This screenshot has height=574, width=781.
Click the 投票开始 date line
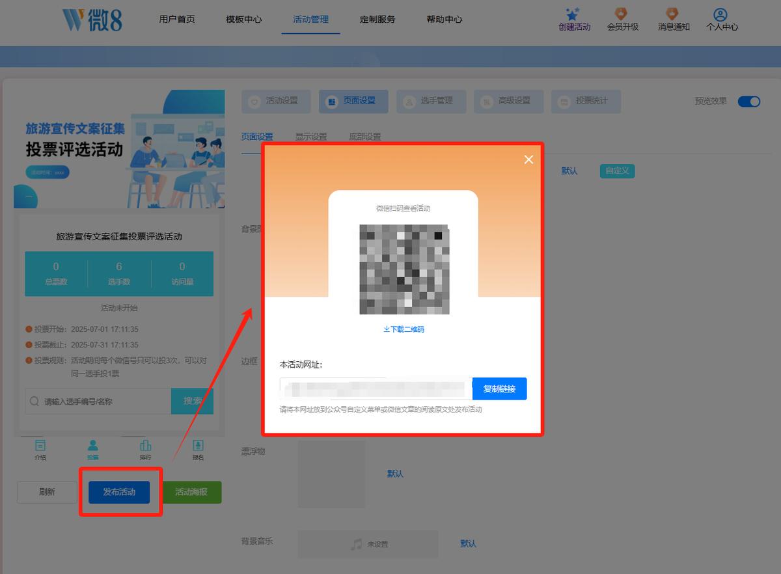pyautogui.click(x=81, y=329)
